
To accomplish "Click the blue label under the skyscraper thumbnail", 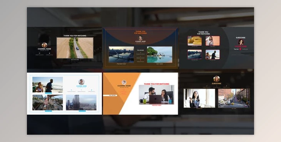I will [x=82, y=111].
